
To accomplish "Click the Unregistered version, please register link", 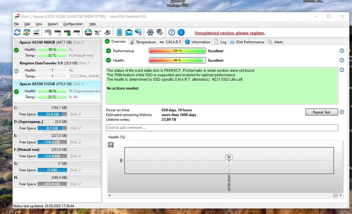I will pos(230,33).
